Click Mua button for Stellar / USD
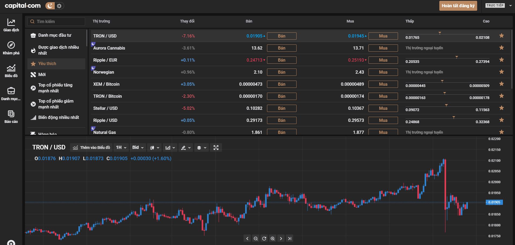 (x=383, y=108)
